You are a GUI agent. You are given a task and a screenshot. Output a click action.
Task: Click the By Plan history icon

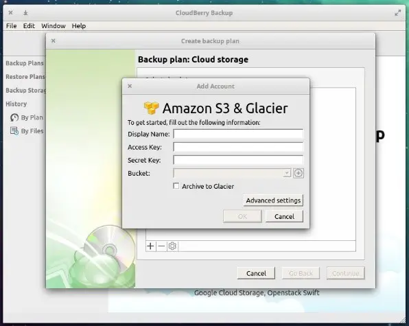pyautogui.click(x=14, y=117)
